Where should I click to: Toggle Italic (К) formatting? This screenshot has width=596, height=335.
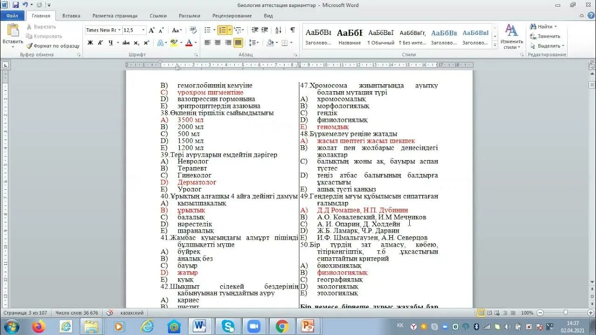click(x=100, y=43)
